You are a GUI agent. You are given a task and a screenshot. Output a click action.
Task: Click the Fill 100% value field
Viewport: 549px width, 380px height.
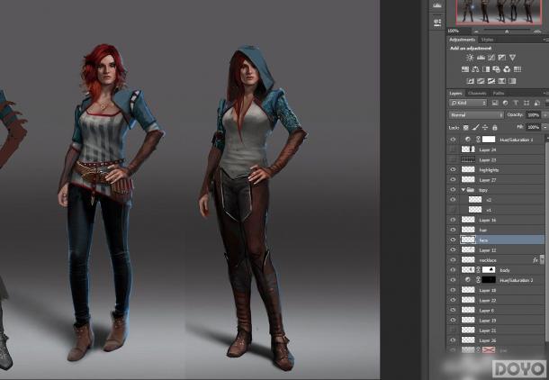(x=533, y=127)
